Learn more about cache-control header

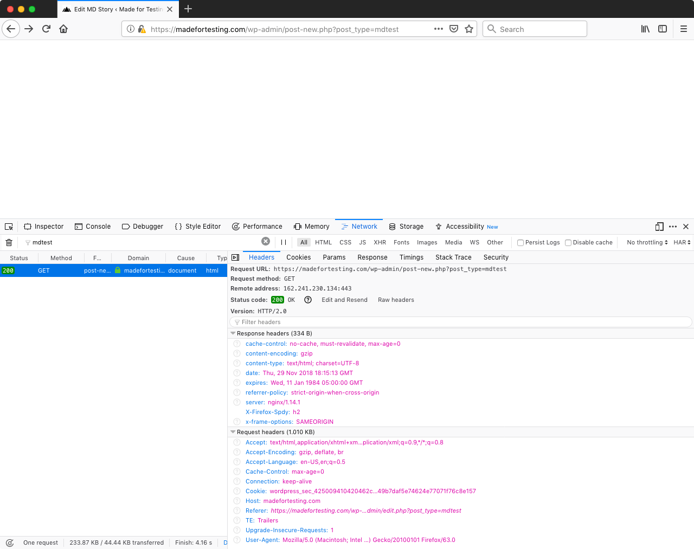tap(237, 344)
